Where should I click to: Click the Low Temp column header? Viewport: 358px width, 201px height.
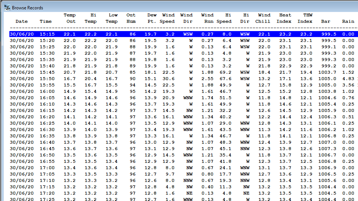(112, 18)
